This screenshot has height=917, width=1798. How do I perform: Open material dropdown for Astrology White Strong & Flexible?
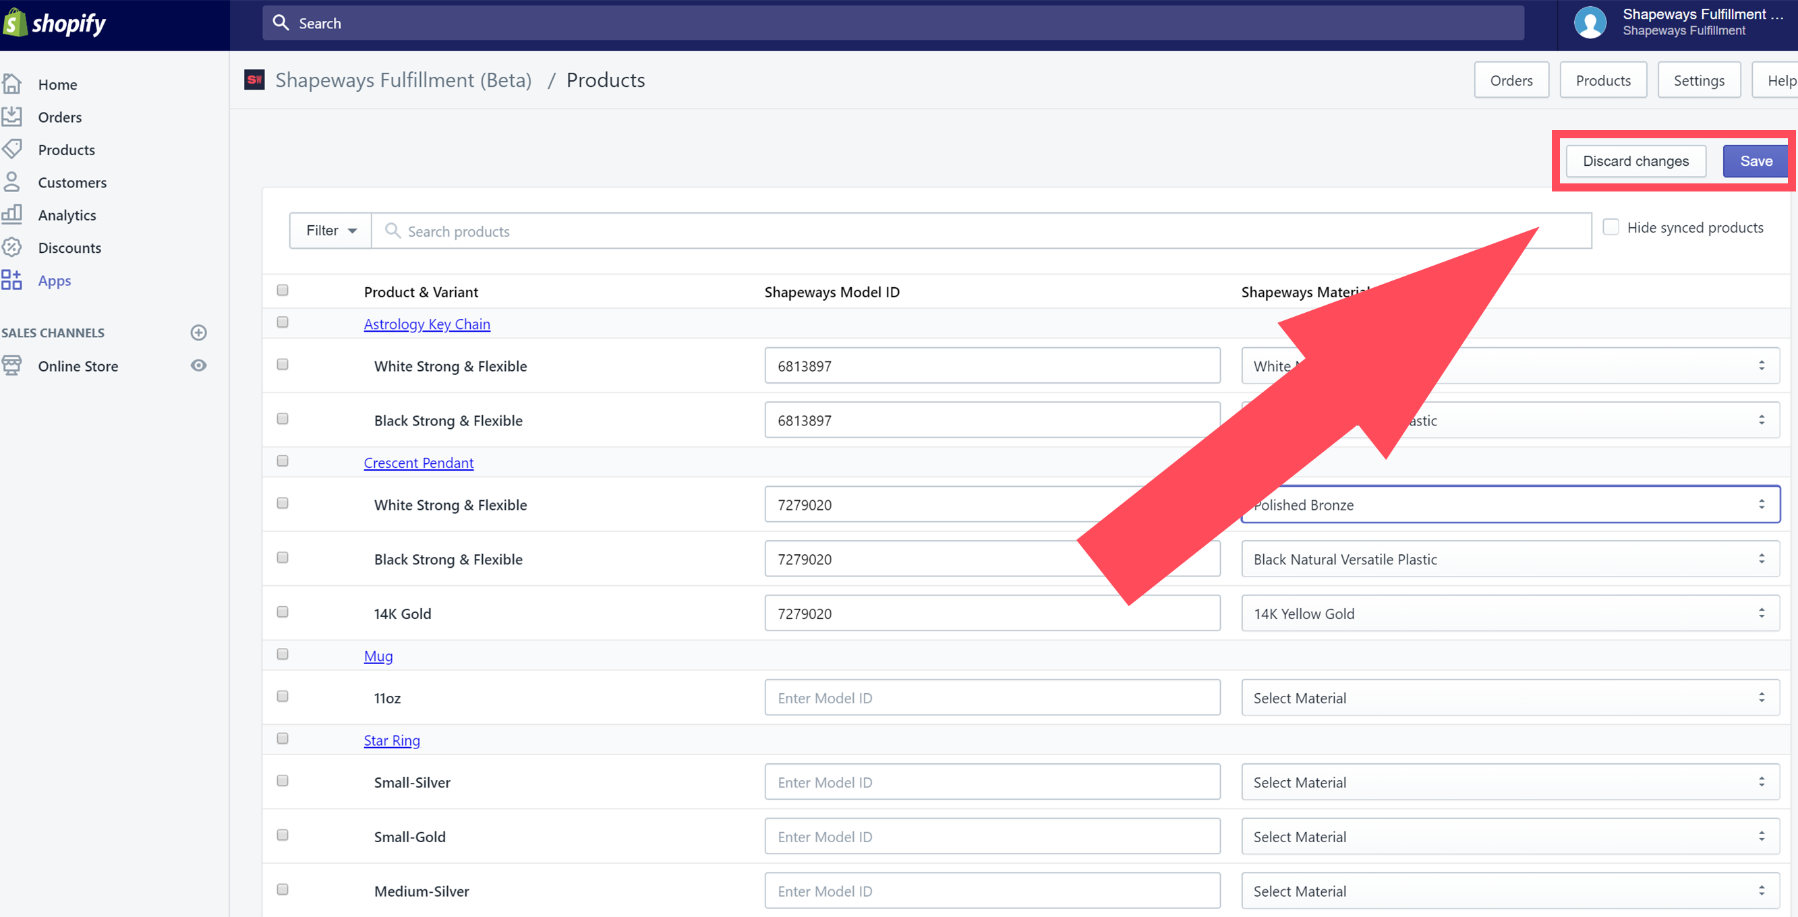(1510, 365)
